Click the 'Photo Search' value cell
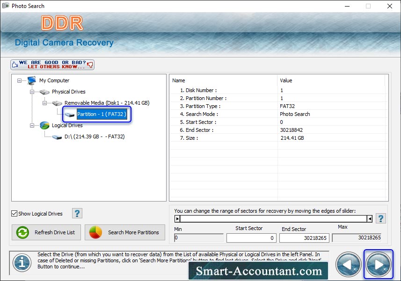The height and width of the screenshot is (281, 401). 295,114
